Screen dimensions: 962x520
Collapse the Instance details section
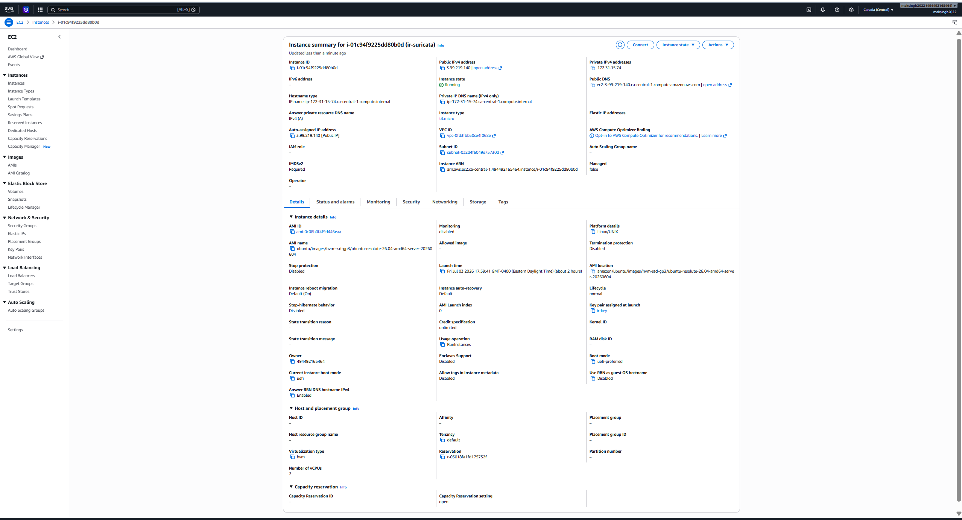(x=291, y=217)
